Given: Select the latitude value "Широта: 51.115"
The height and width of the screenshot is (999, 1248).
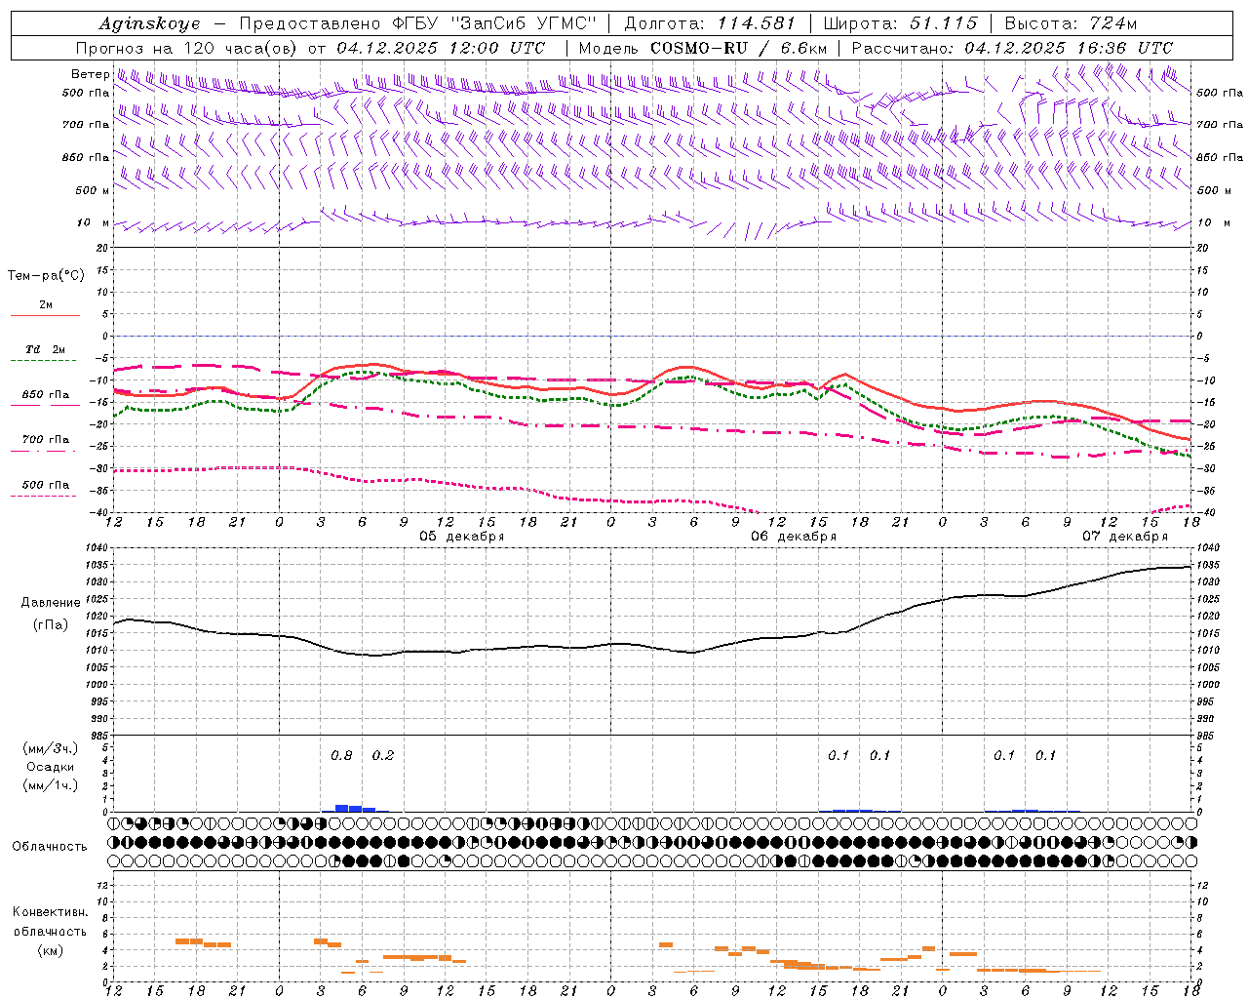Looking at the screenshot, I should pos(900,23).
